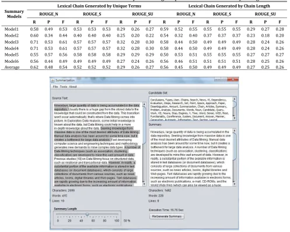
Task: Click the 'Summary Models' table header
Action: [x=14, y=14]
